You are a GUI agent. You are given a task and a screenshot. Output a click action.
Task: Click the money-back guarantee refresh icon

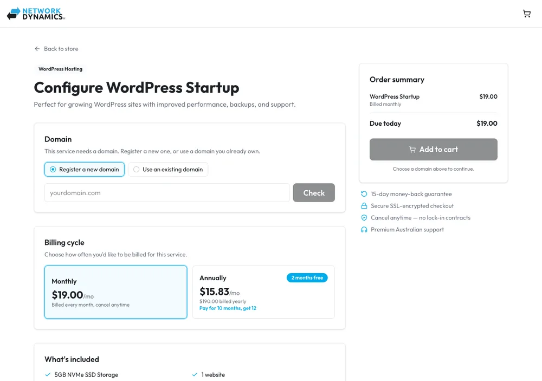(364, 194)
